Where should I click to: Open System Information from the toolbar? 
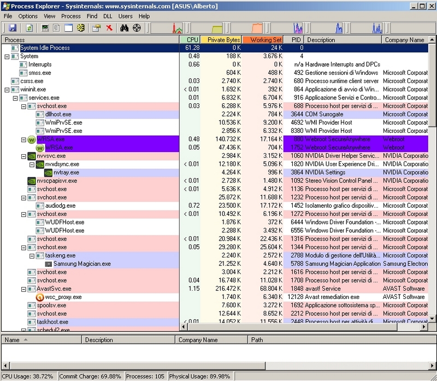[45, 28]
